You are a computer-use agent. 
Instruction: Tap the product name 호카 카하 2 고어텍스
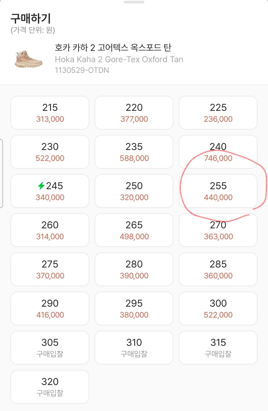point(113,48)
